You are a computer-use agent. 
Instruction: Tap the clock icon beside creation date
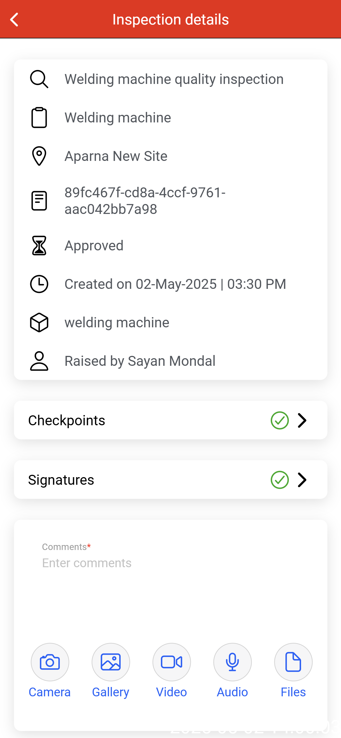(39, 284)
